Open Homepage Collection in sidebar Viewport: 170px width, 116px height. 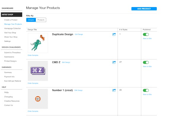(x=12, y=28)
